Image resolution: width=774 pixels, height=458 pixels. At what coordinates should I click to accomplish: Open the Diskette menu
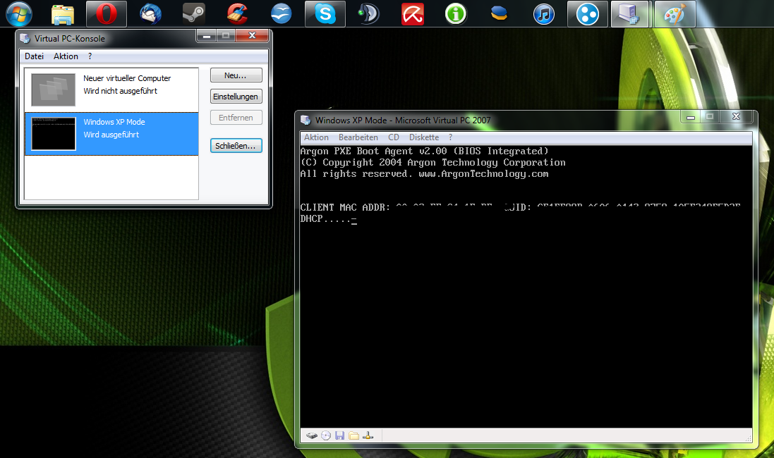point(424,137)
